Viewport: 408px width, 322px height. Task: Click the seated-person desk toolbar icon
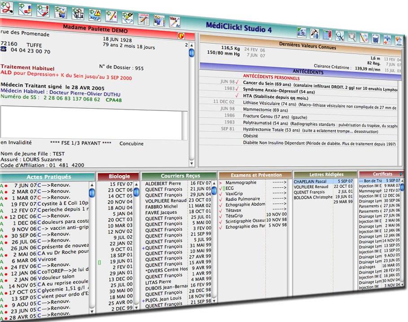click(78, 13)
